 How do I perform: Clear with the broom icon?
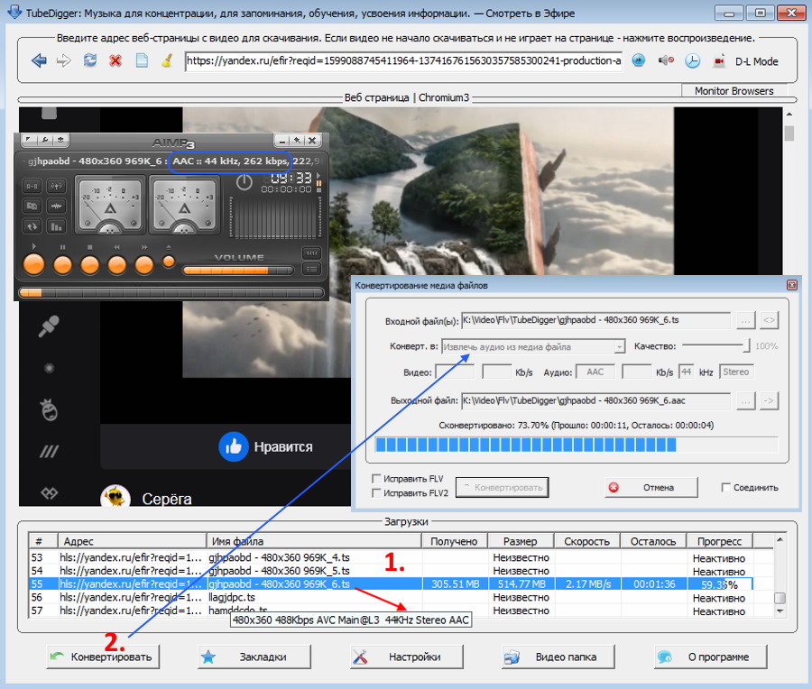[x=167, y=60]
